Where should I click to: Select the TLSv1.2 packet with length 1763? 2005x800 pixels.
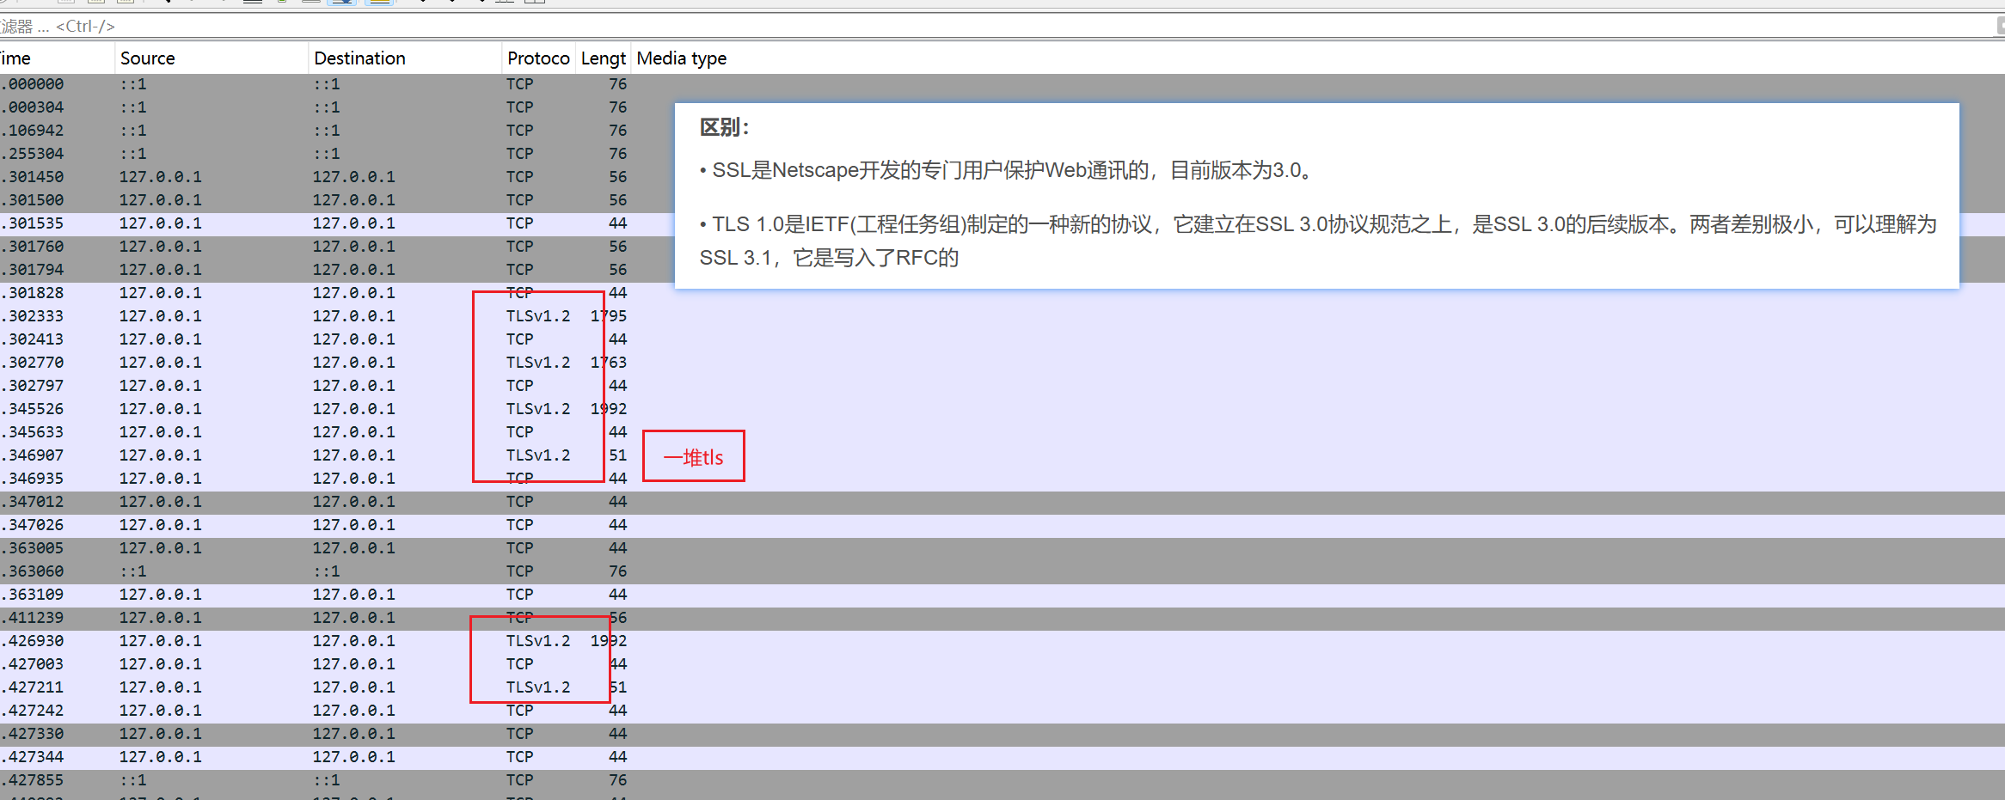(344, 363)
